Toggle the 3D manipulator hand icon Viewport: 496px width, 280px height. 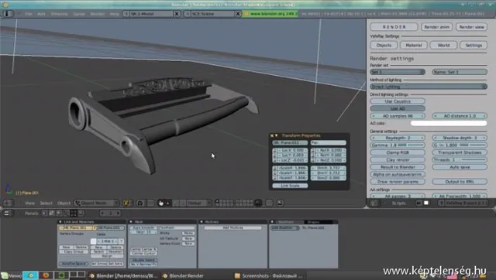(x=161, y=203)
